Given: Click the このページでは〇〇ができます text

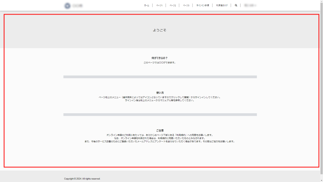Looking at the screenshot, I should (x=159, y=63).
